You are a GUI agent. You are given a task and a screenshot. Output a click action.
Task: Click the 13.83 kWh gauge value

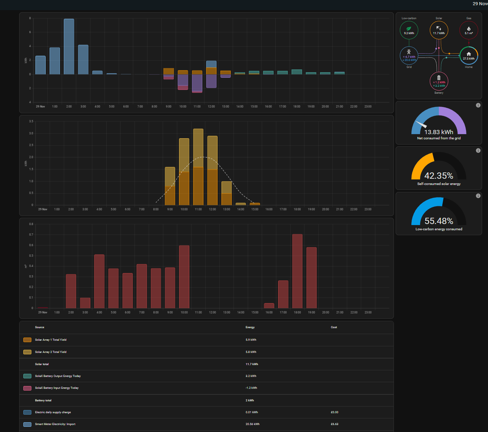click(439, 132)
